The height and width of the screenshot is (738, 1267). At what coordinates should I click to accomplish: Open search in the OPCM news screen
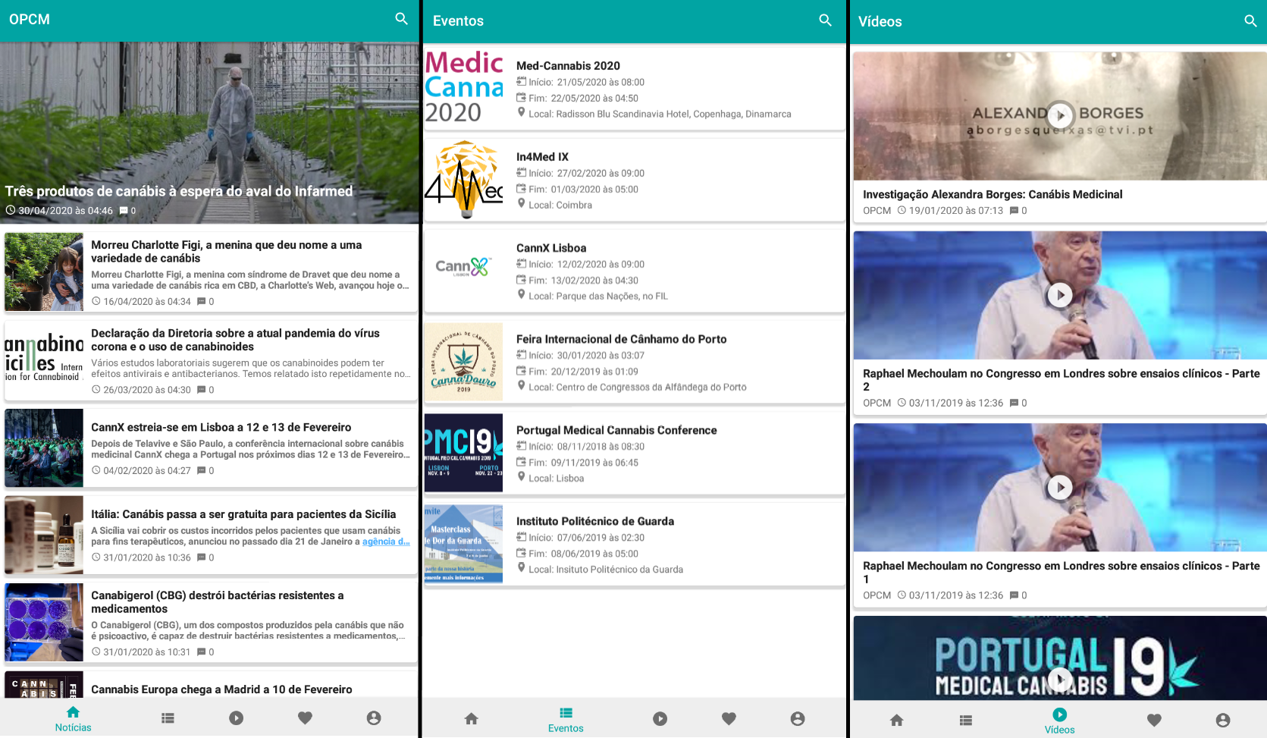402,19
